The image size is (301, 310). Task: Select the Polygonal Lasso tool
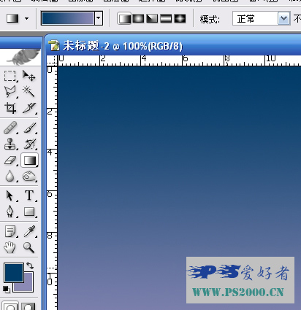pos(10,92)
